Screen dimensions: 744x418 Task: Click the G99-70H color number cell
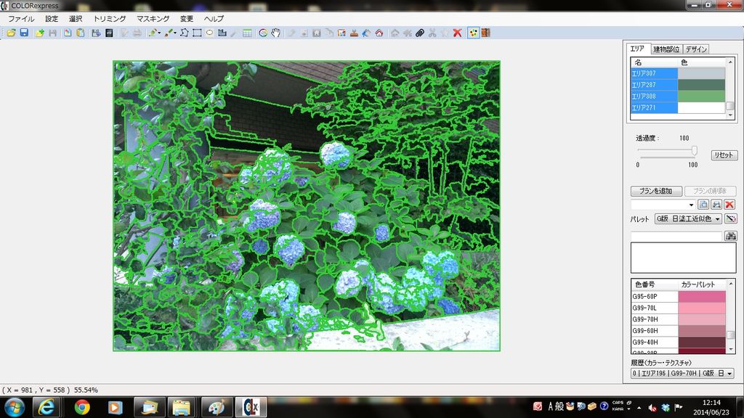tap(655, 319)
